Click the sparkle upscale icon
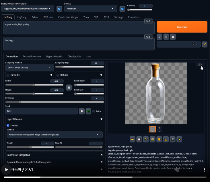This screenshot has height=182, width=210. 179,140
